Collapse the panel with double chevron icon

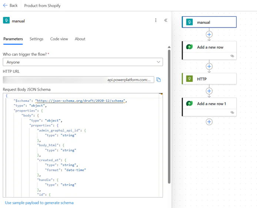coord(166,20)
